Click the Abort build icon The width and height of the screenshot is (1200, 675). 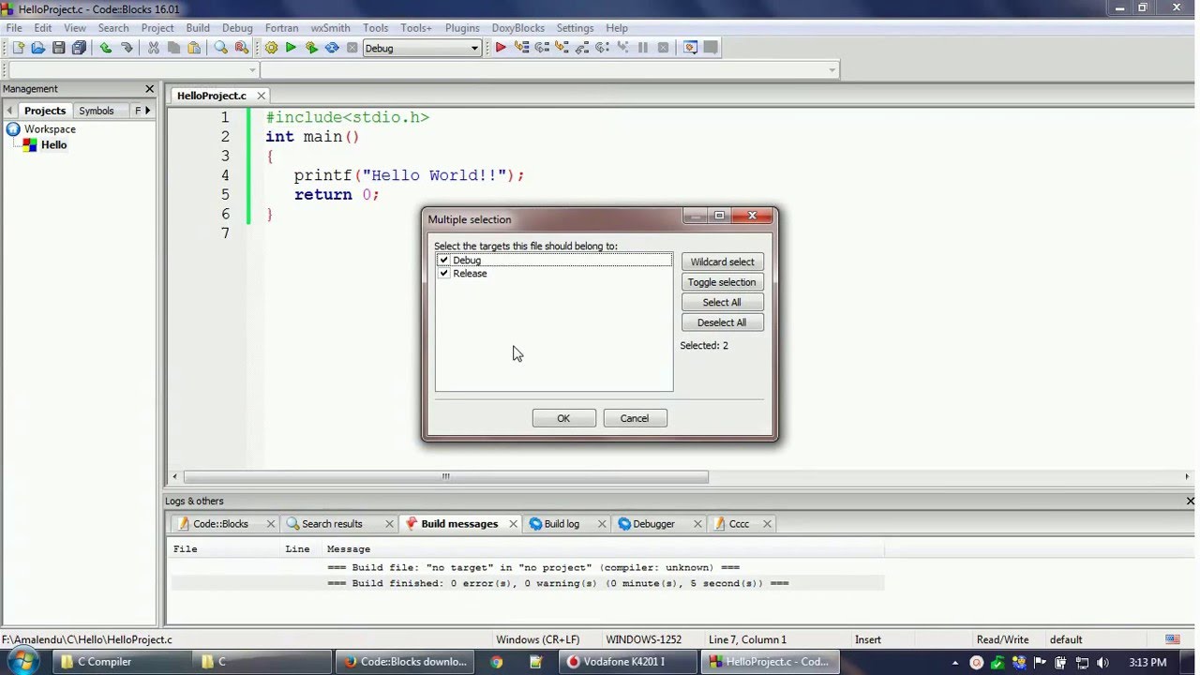coord(352,48)
